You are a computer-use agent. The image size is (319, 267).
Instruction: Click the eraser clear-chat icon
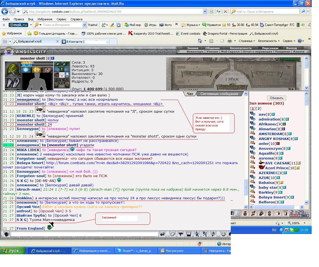pyautogui.click(x=173, y=234)
